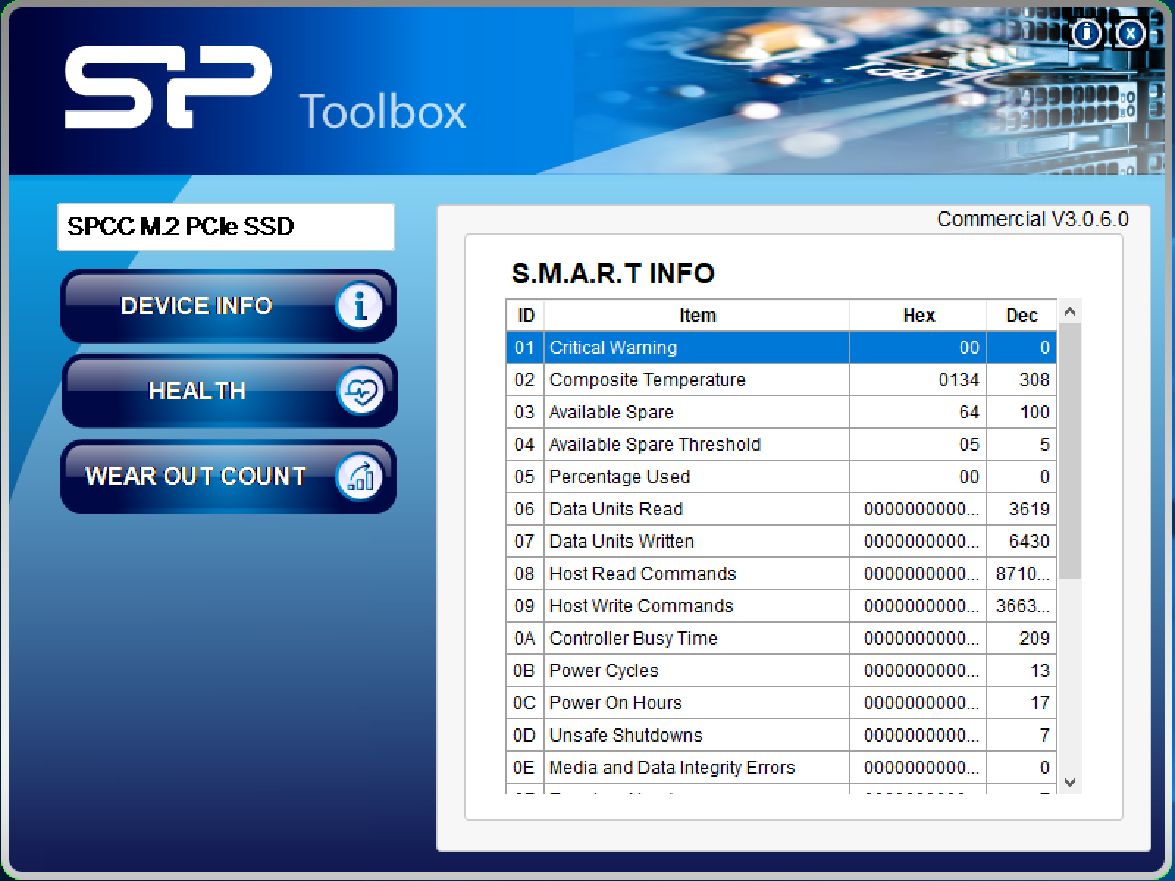Screen dimensions: 1175x881
Task: Open the Wear Out Count section
Action: [x=228, y=476]
